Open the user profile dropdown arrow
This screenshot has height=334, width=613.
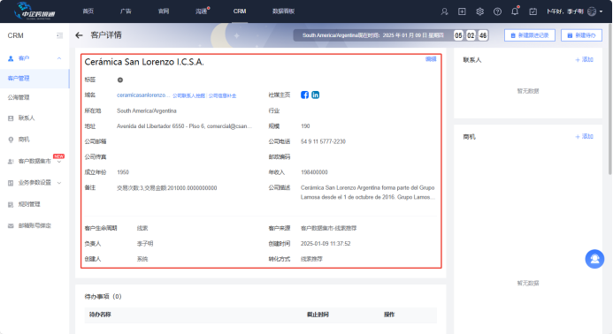click(602, 11)
